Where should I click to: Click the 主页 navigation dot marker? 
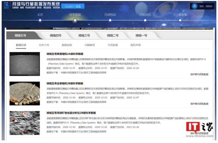click(x=40, y=20)
